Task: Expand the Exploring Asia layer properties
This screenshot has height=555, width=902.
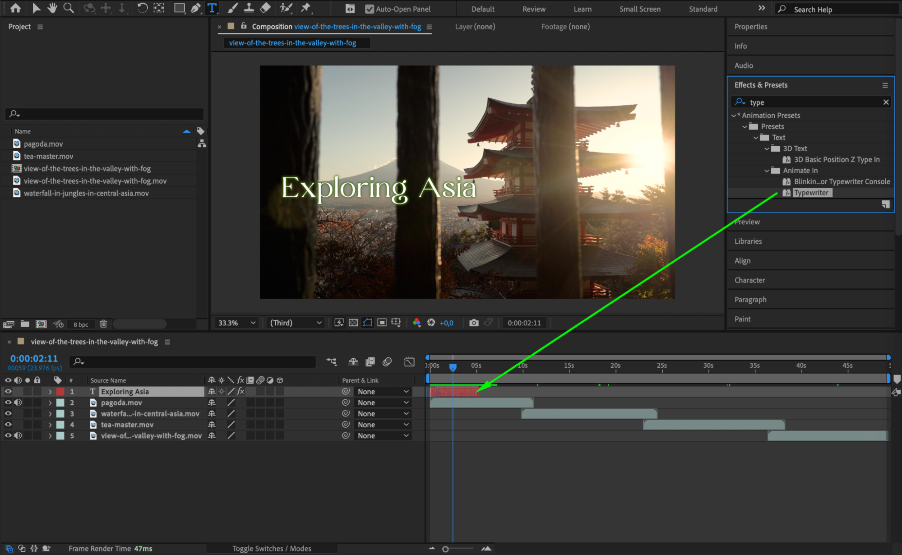Action: [50, 392]
